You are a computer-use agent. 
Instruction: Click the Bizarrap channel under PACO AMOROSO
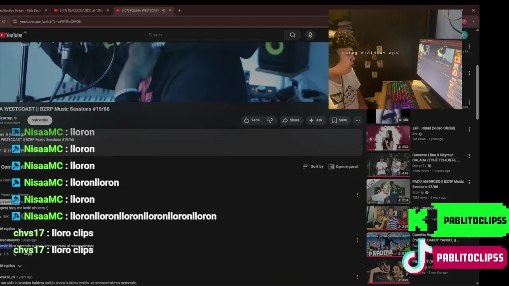pyautogui.click(x=418, y=192)
